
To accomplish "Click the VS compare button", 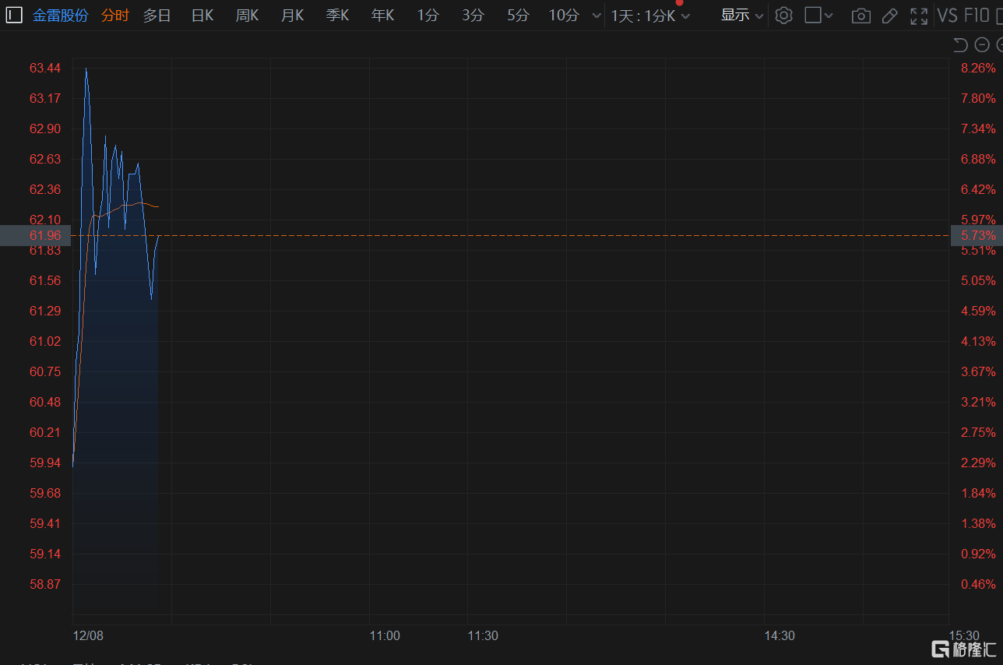I will [x=948, y=16].
